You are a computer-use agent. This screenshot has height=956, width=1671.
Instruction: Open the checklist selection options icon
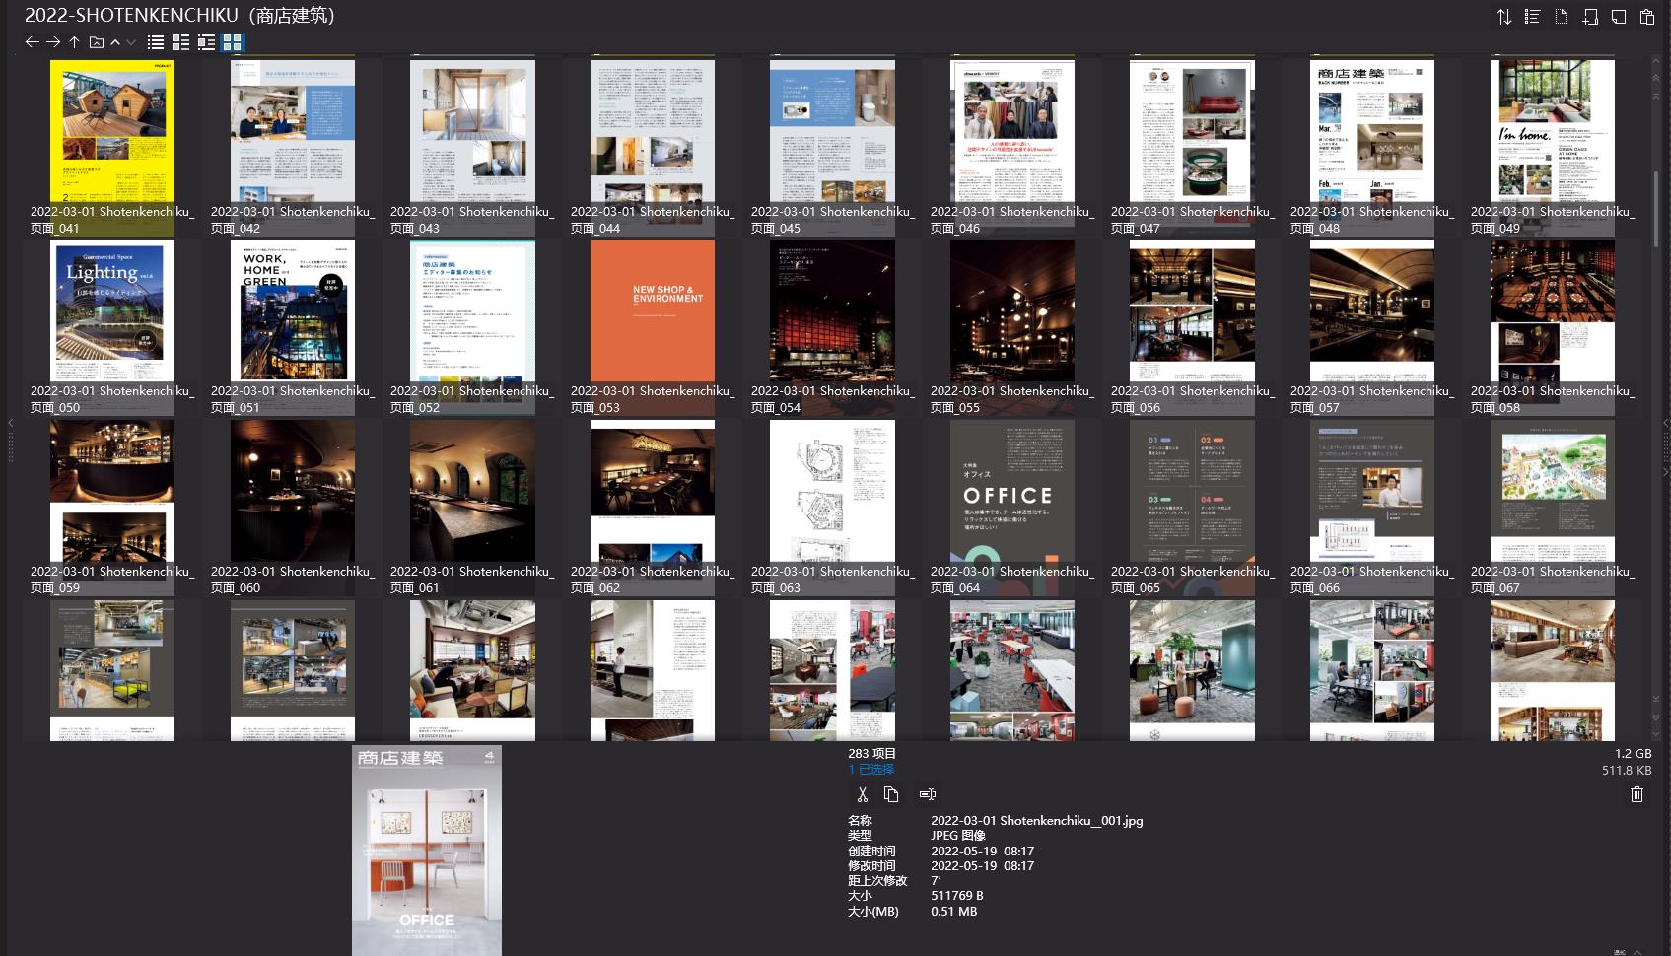(x=1532, y=17)
